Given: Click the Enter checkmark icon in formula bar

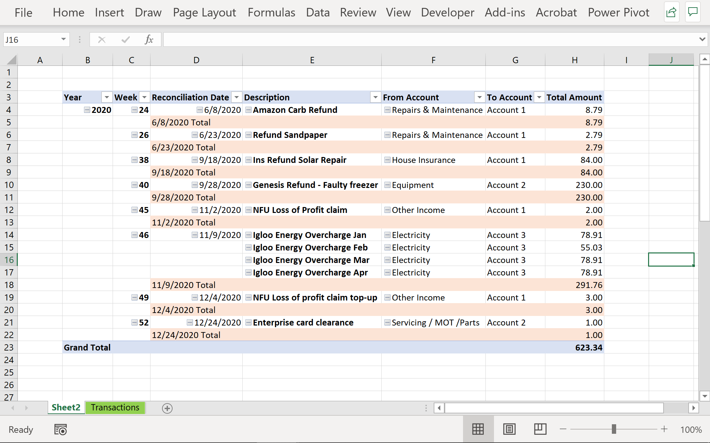Looking at the screenshot, I should pos(125,40).
